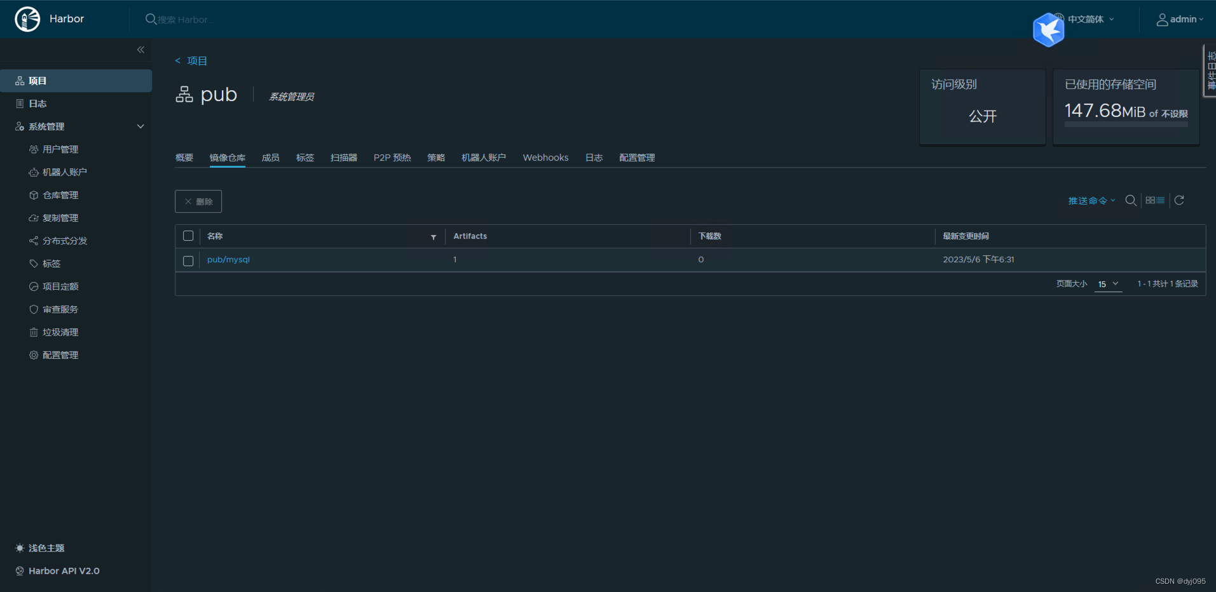
Task: Switch to the 标签 project tab
Action: 305,158
